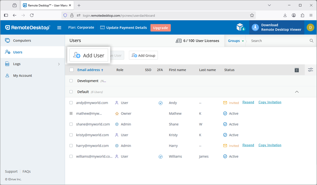Expand the Logs submenu arrow
This screenshot has height=185, width=317.
click(59, 64)
